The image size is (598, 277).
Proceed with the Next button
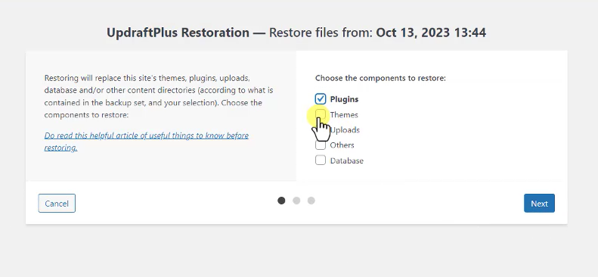(x=539, y=204)
